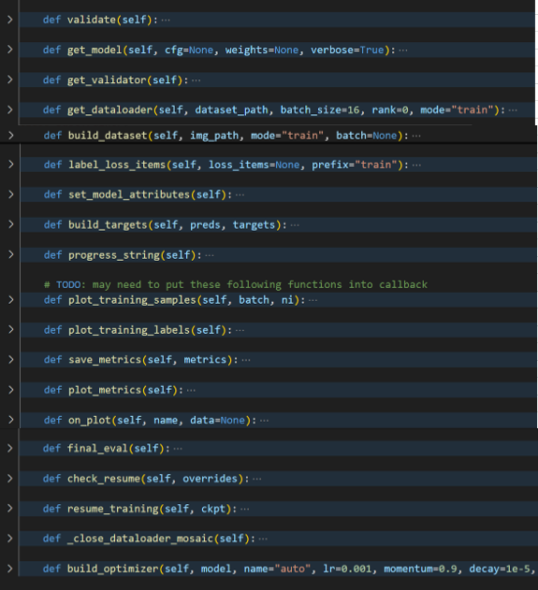Unfold the plot_metrics function
This screenshot has height=590, width=538.
(x=11, y=390)
